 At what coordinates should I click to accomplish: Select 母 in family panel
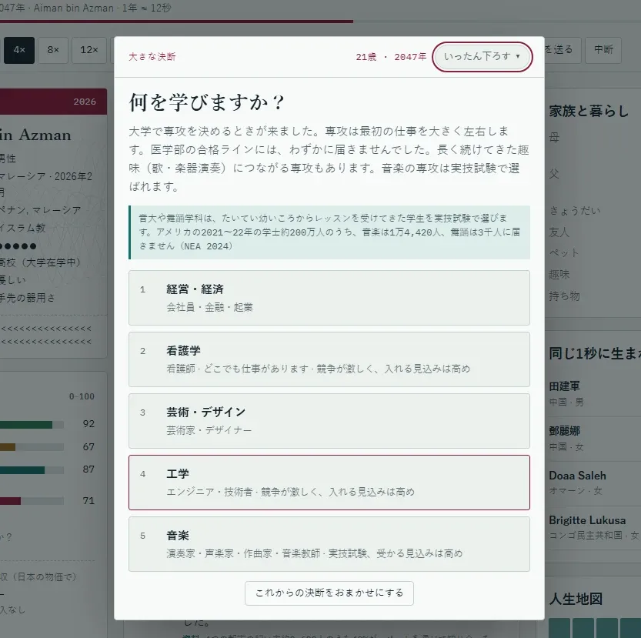(x=554, y=138)
